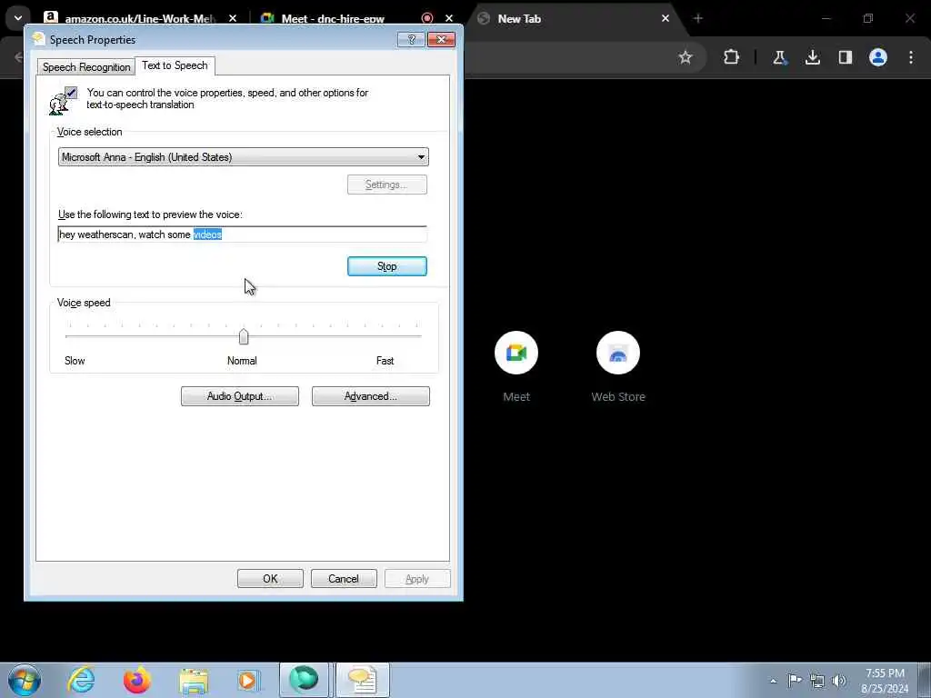
Task: Open the Windows Start menu
Action: point(25,680)
